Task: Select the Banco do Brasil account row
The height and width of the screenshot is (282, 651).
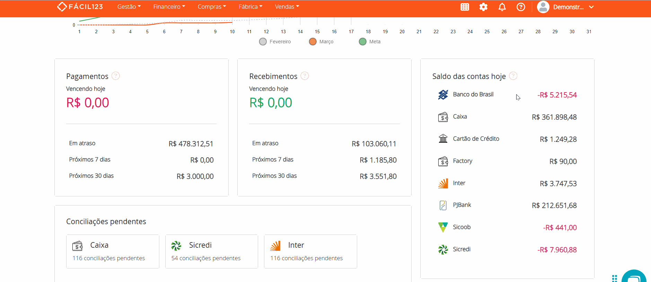Action: (x=507, y=95)
